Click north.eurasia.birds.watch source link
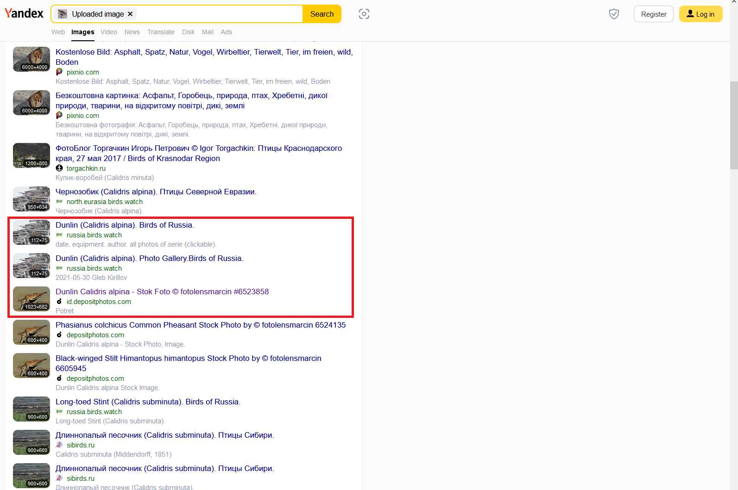This screenshot has height=490, width=738. click(x=105, y=202)
